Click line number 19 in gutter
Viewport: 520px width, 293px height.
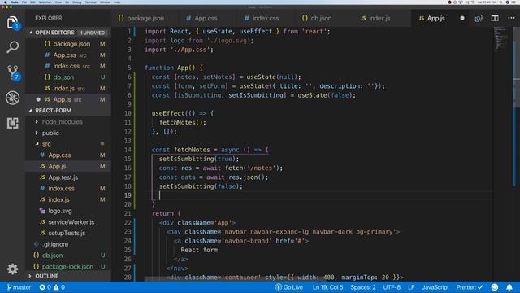(x=128, y=195)
